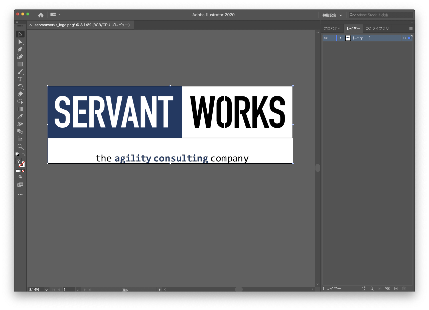Open Edit Toolbar three-dots menu
The height and width of the screenshot is (310, 429).
tap(20, 195)
